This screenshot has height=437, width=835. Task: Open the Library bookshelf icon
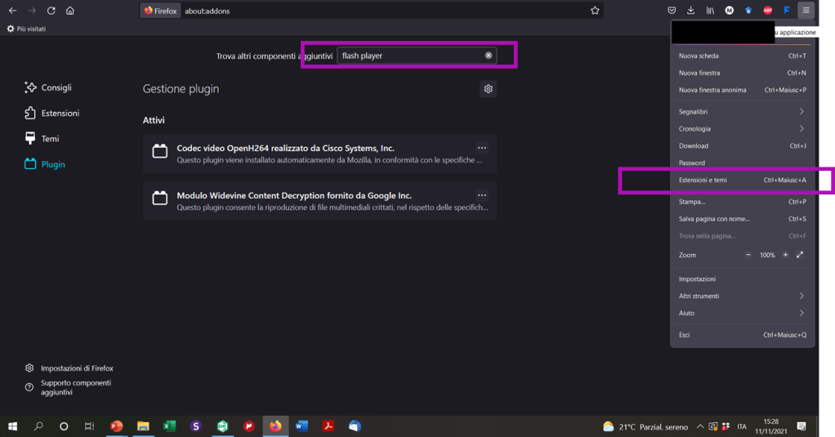pos(710,11)
